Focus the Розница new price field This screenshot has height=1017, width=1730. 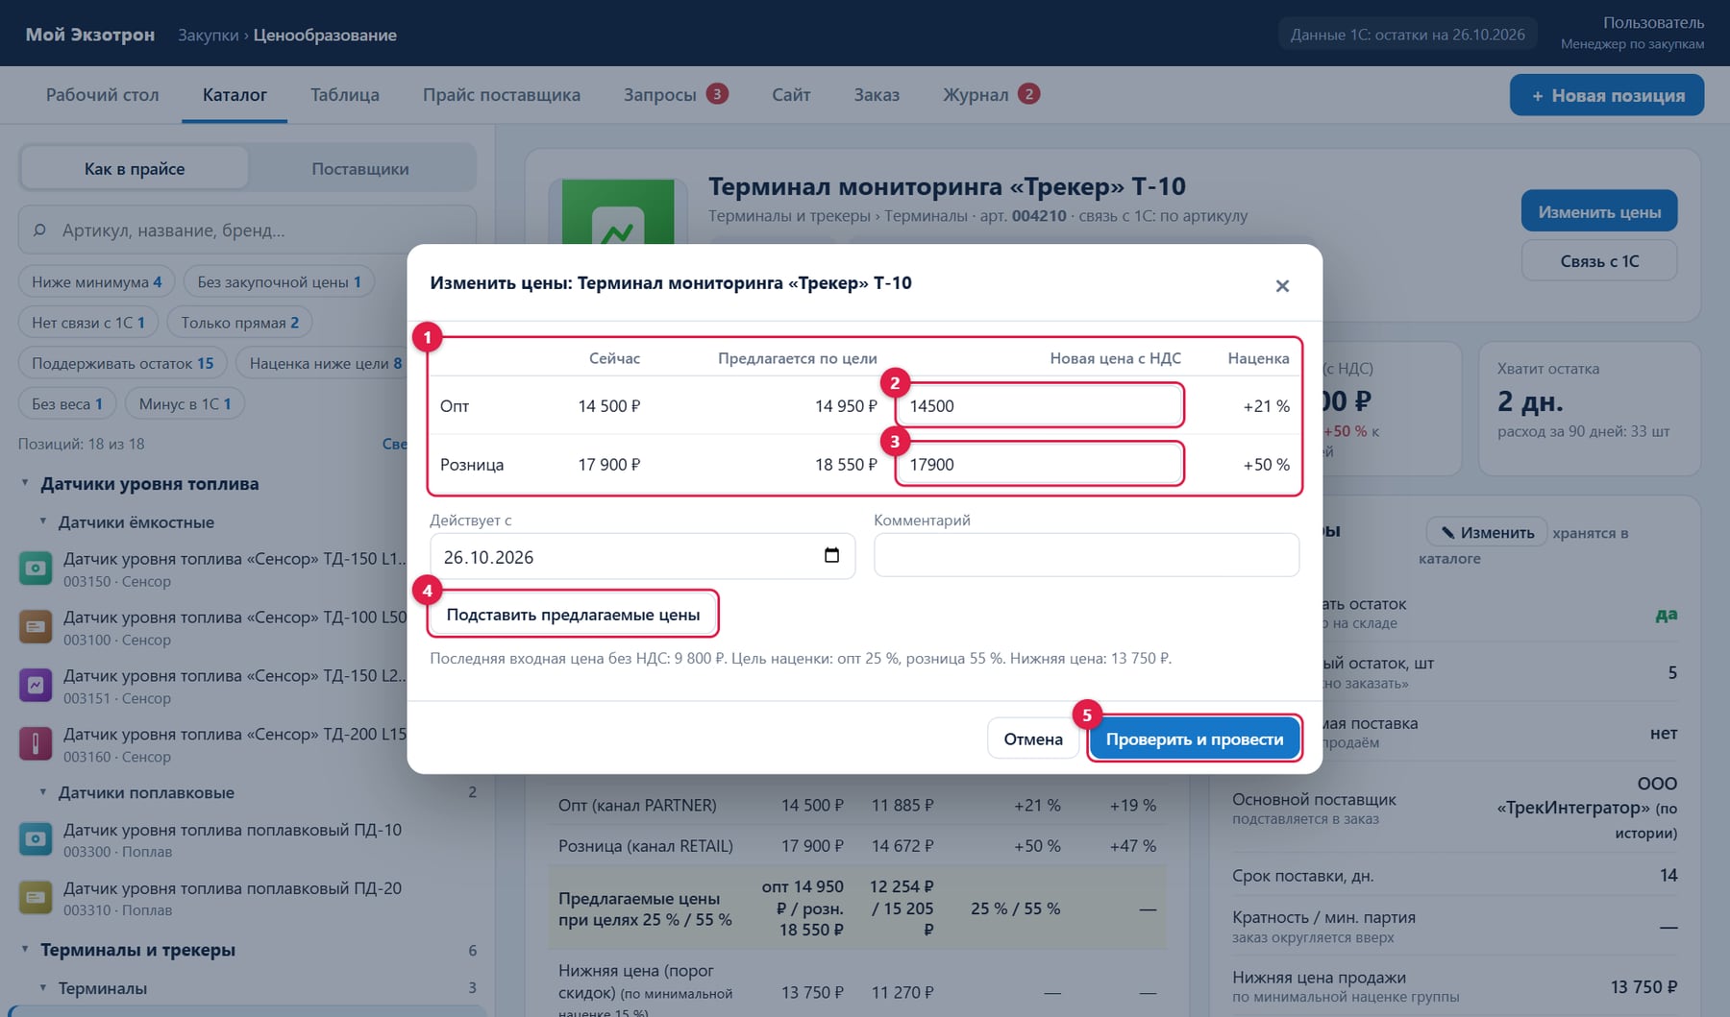[1039, 465]
